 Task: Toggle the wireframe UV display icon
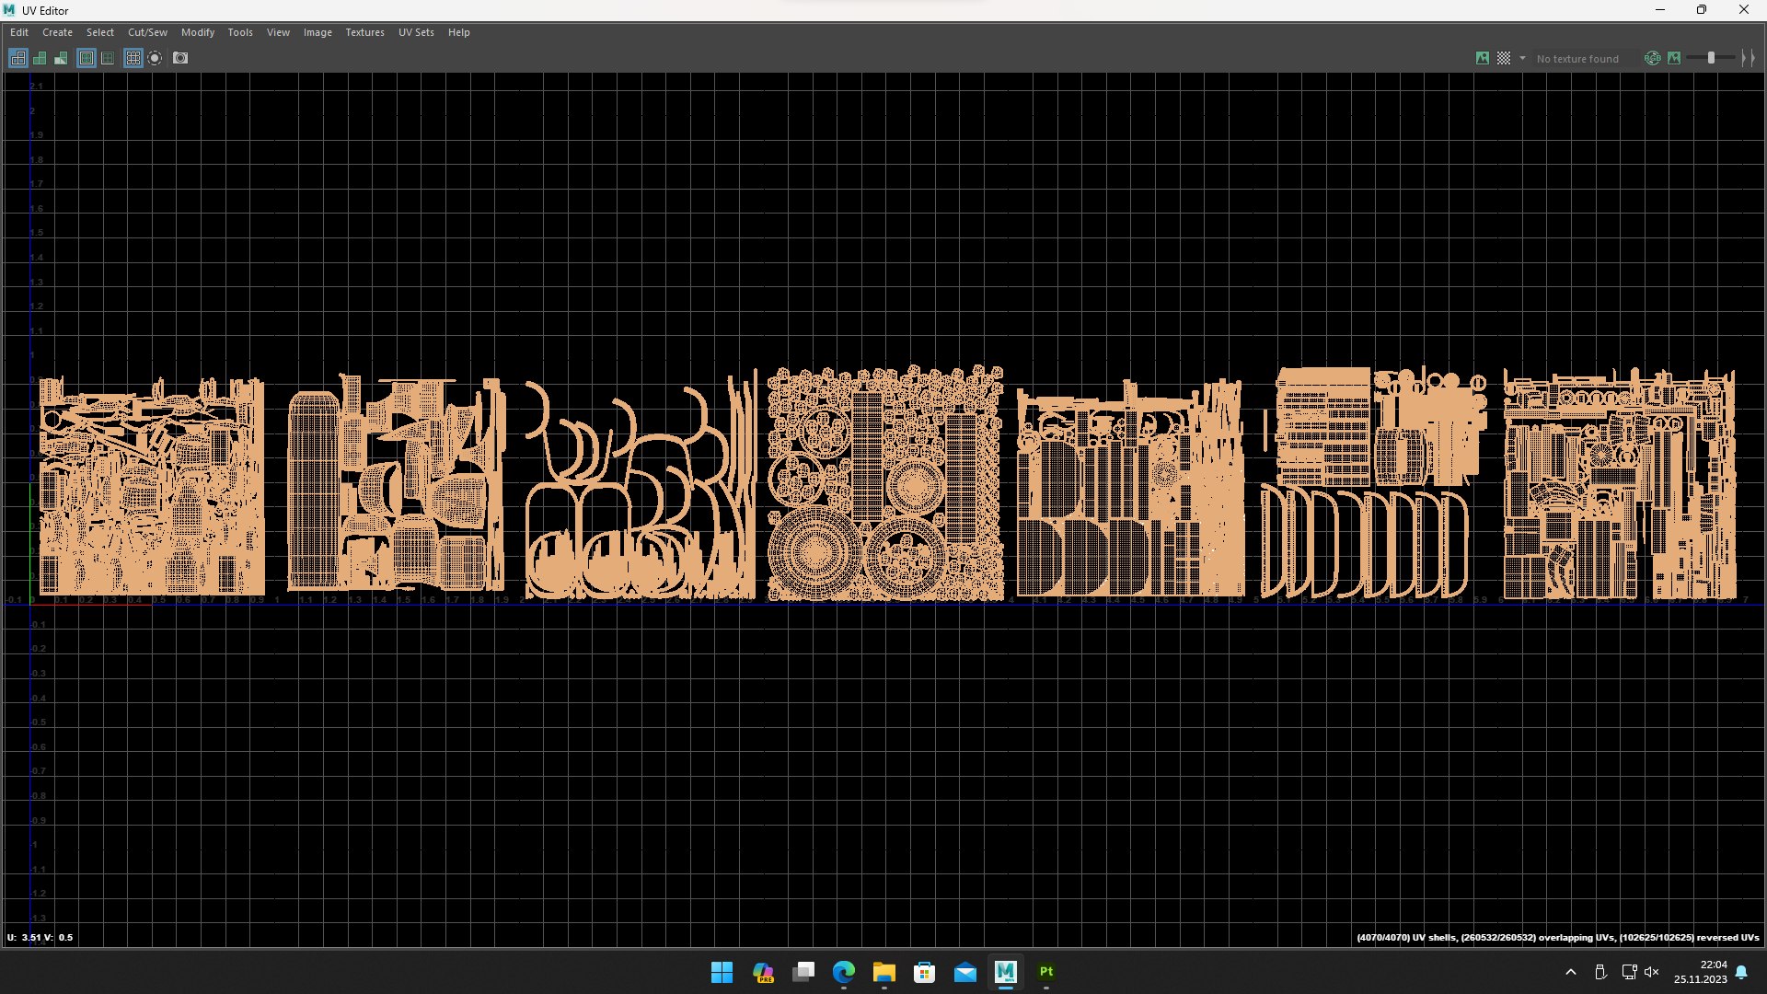click(x=17, y=58)
